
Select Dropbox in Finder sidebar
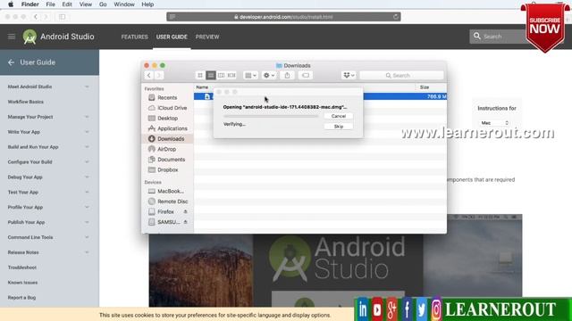[167, 169]
